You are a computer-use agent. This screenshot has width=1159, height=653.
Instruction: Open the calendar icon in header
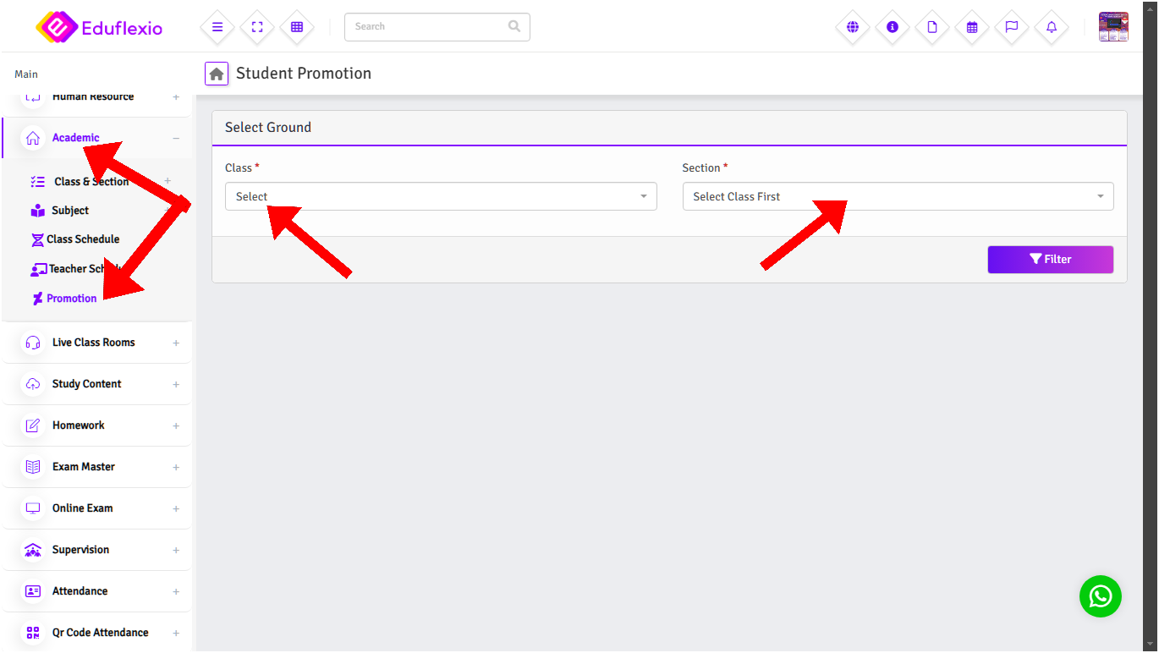(972, 27)
